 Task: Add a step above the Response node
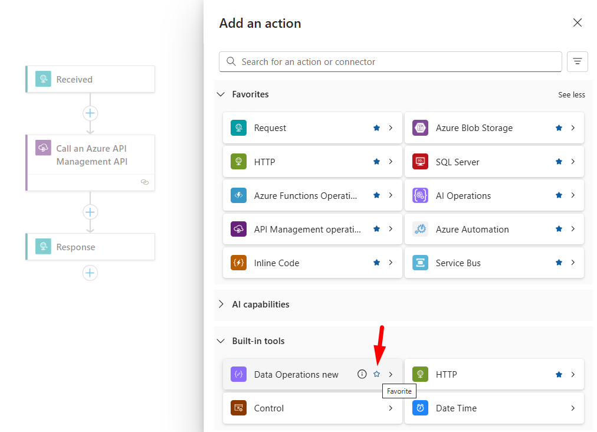(90, 212)
